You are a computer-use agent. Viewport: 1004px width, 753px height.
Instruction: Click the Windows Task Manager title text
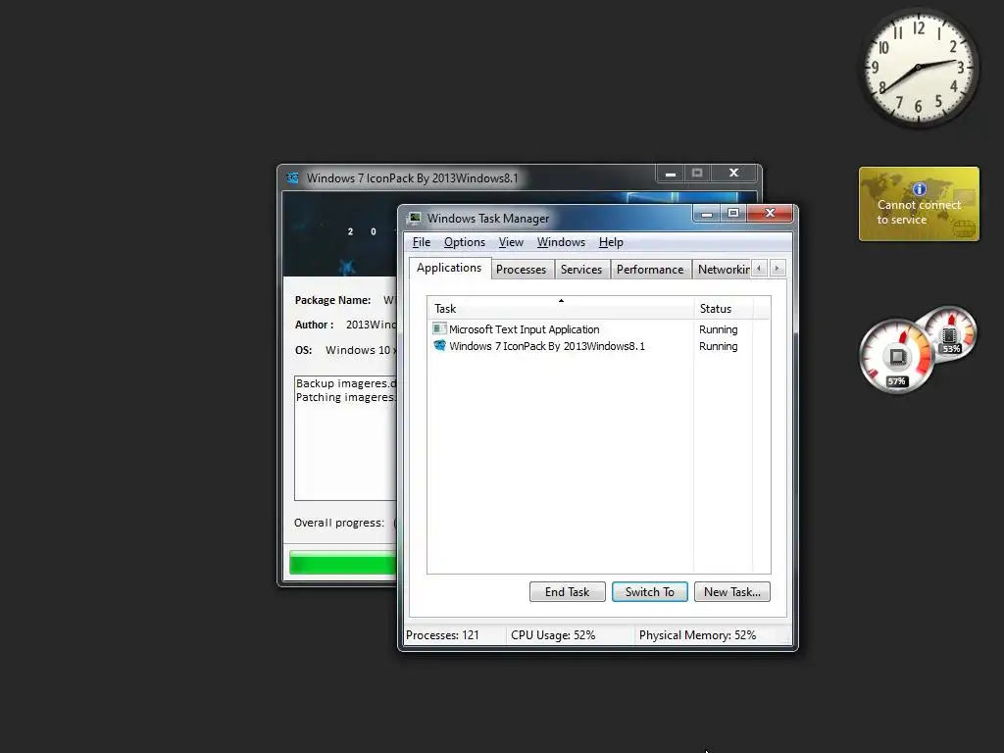tap(488, 219)
